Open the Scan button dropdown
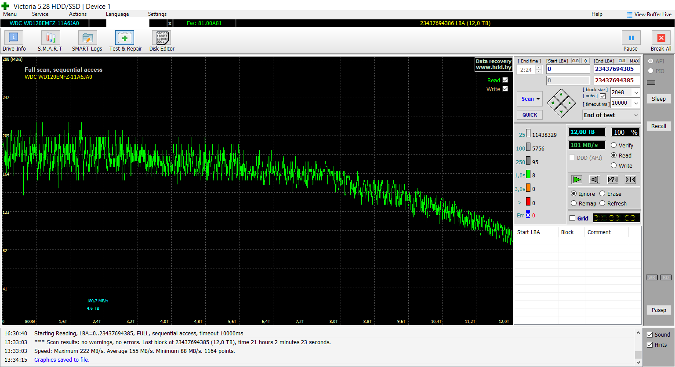This screenshot has height=367, width=675. (538, 99)
